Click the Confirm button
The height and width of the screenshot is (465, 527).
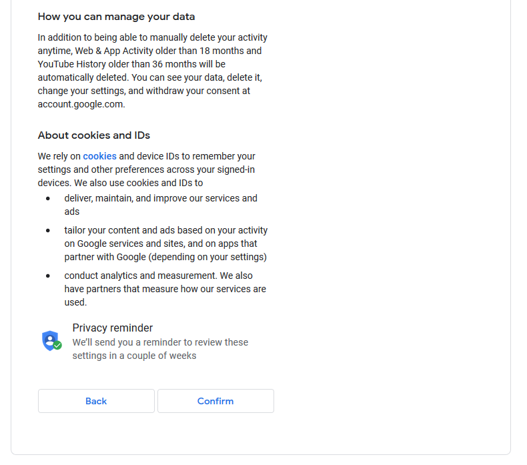tap(215, 401)
